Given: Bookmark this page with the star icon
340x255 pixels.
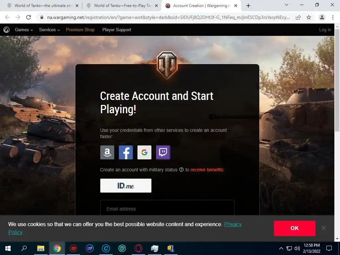Looking at the screenshot, I should tap(309, 17).
